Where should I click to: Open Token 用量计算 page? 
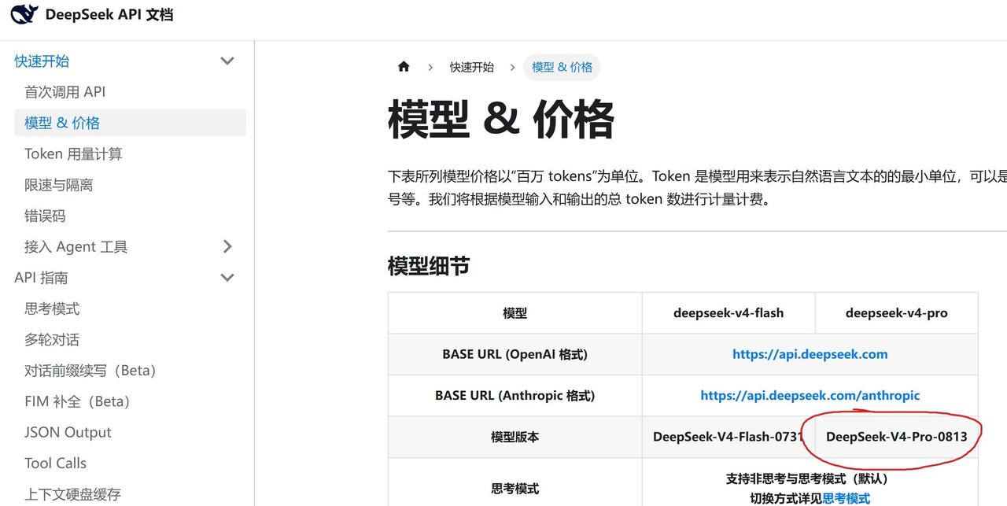(x=73, y=153)
